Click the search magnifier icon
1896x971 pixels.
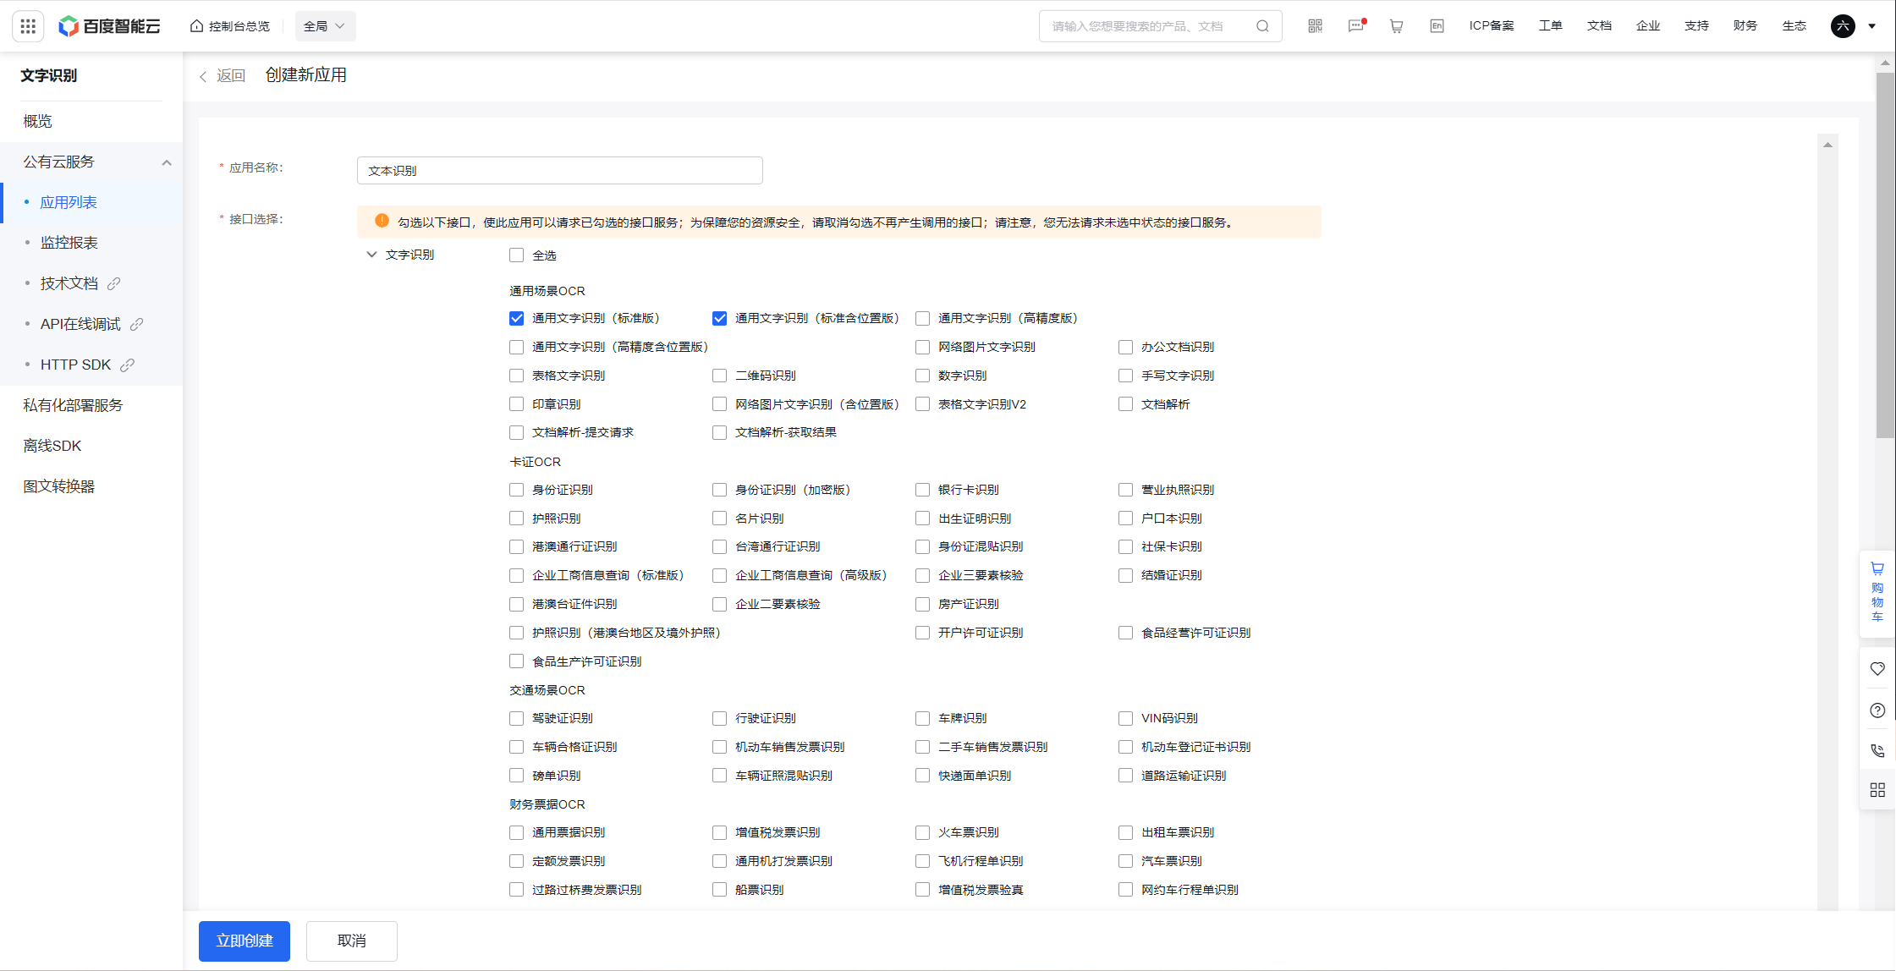(1262, 26)
